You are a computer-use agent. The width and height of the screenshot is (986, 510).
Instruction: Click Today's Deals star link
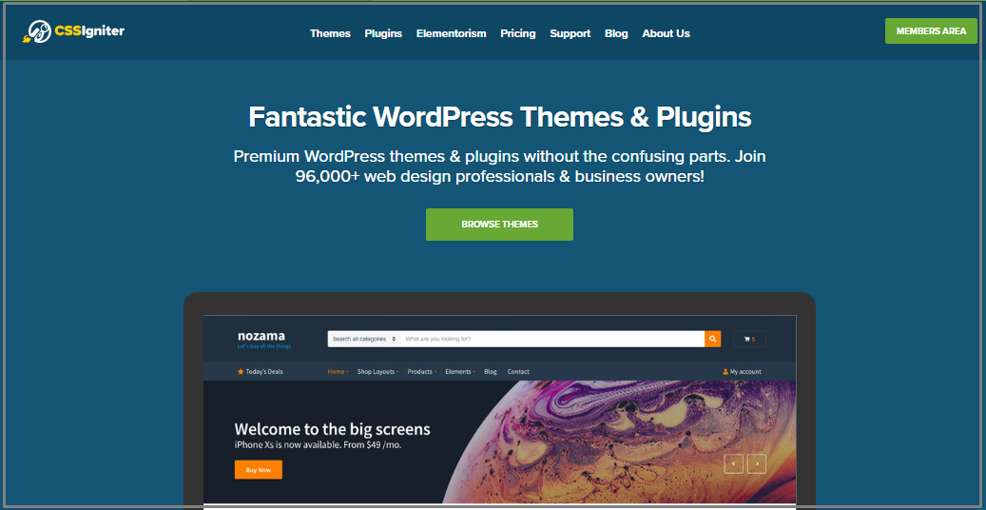[x=261, y=371]
